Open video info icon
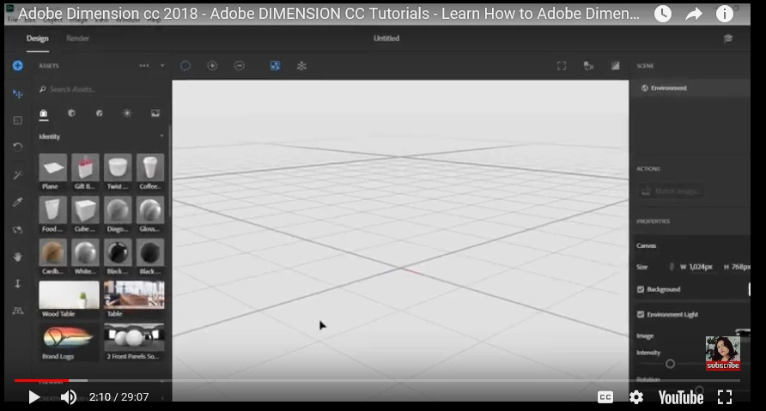Image resolution: width=766 pixels, height=411 pixels. pyautogui.click(x=725, y=14)
